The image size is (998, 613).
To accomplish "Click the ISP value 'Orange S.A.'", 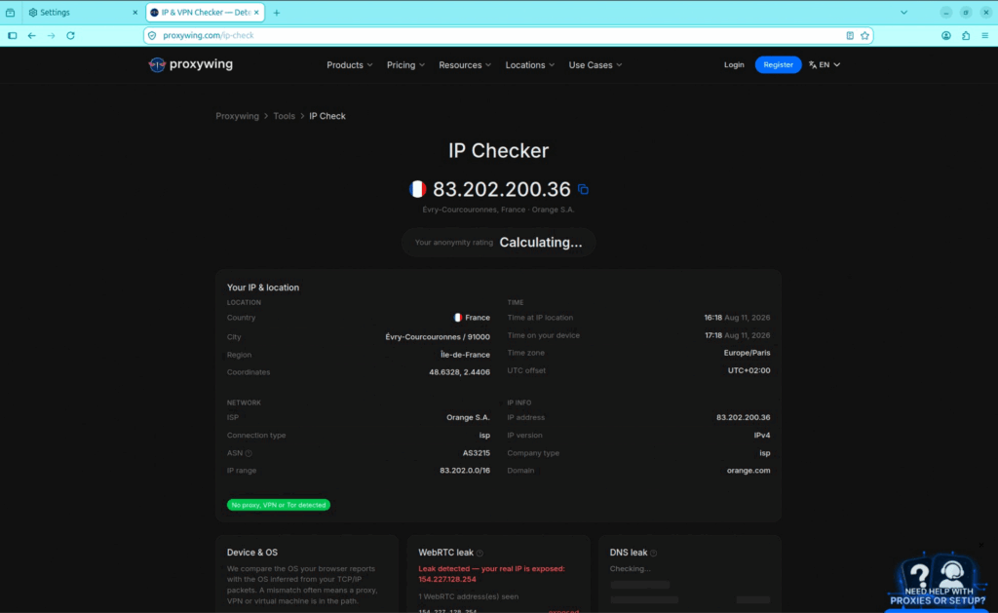I will [468, 417].
